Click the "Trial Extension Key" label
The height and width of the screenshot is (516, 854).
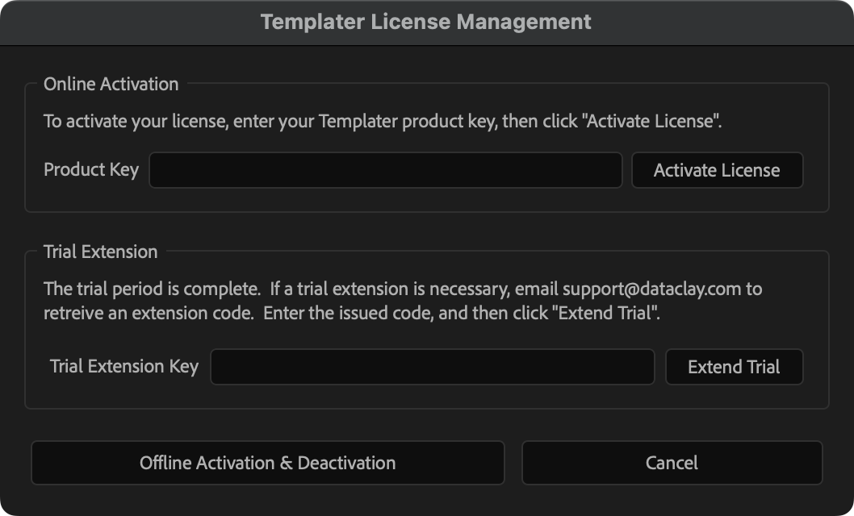[x=124, y=367]
